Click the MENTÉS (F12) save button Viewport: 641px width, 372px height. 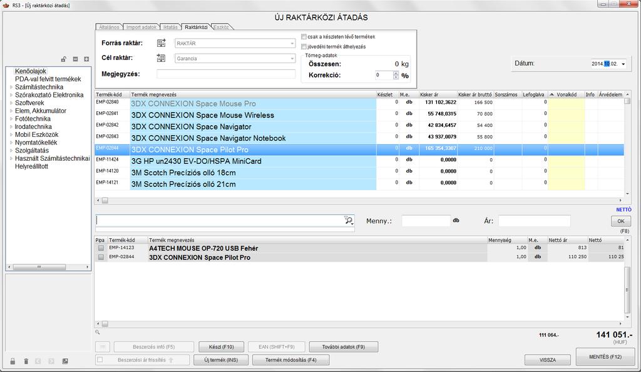click(605, 357)
